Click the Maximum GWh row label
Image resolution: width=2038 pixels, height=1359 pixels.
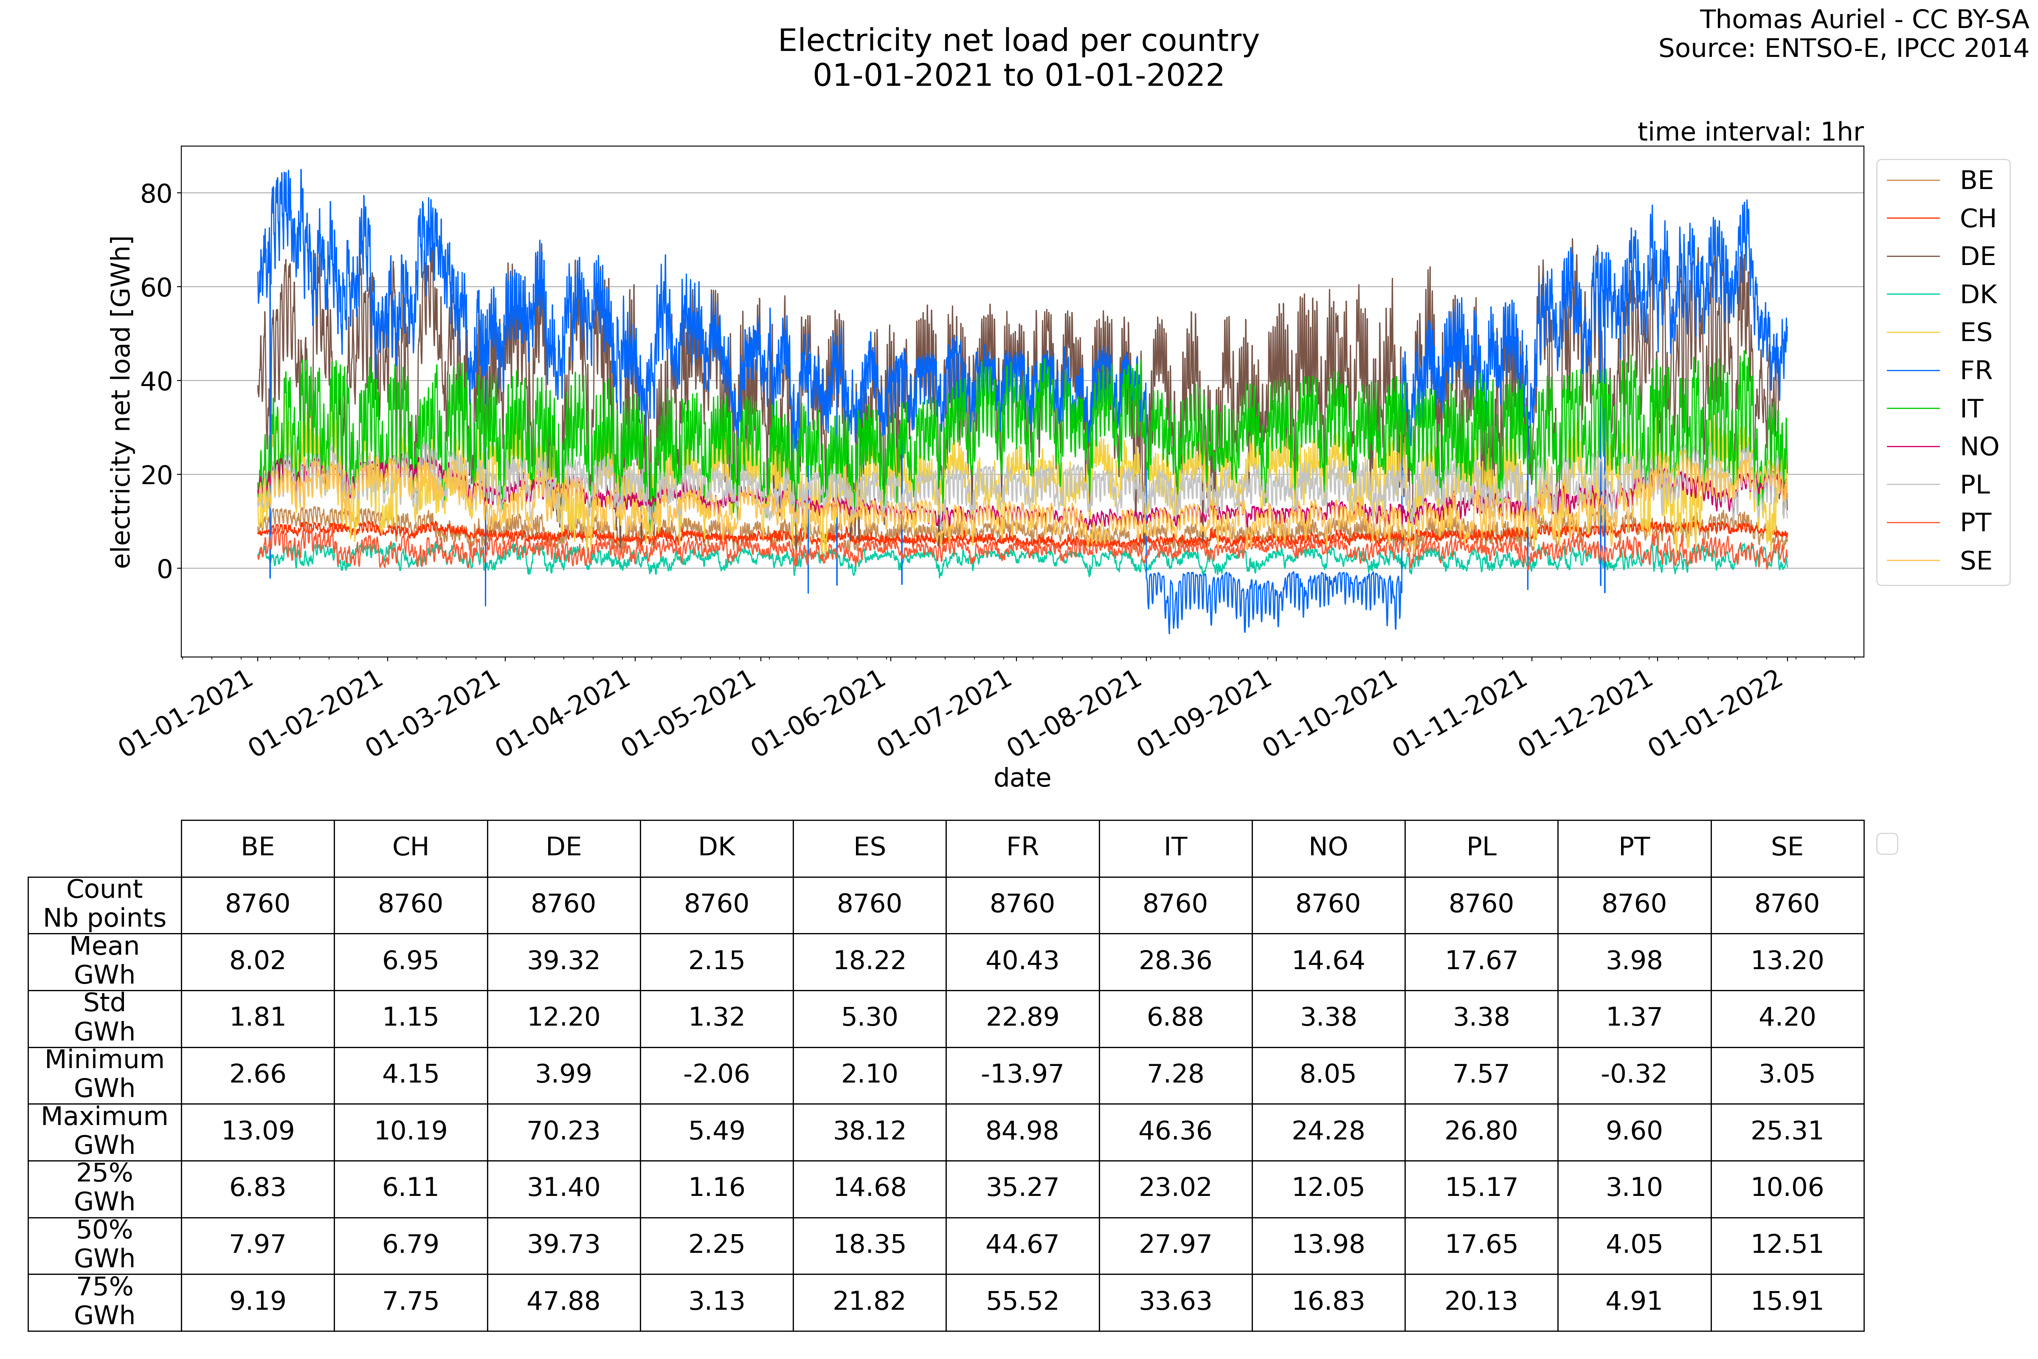coord(104,1130)
